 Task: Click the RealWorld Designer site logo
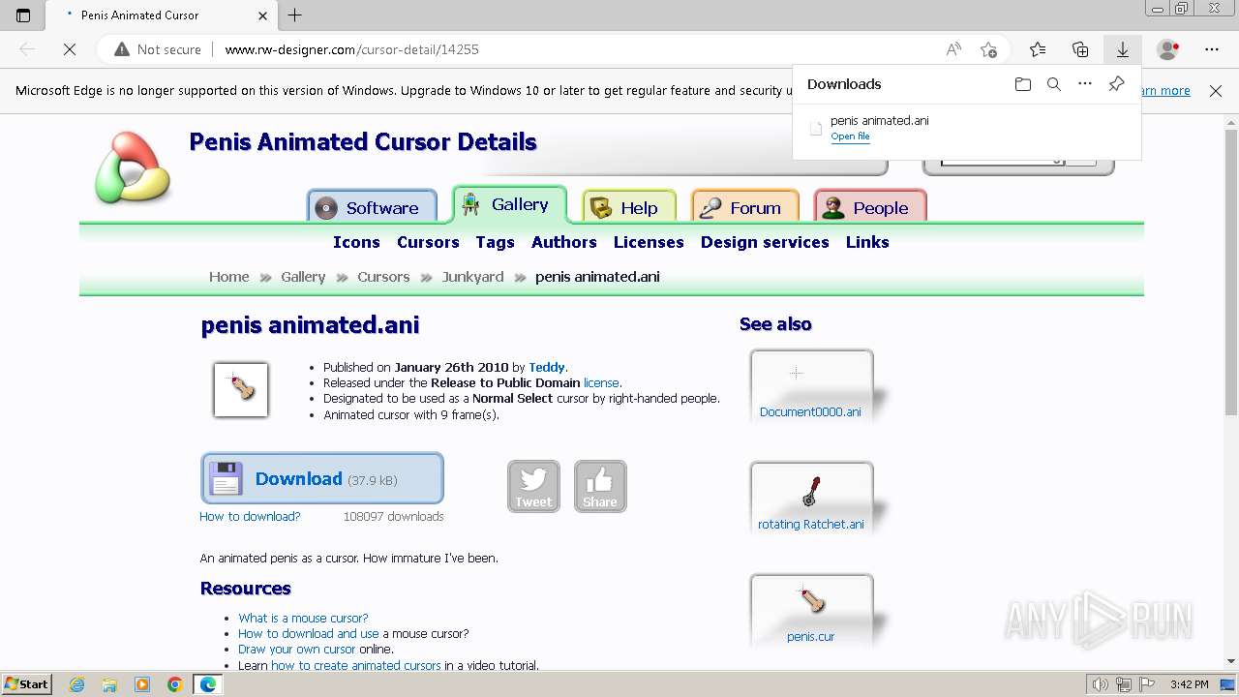coord(133,167)
